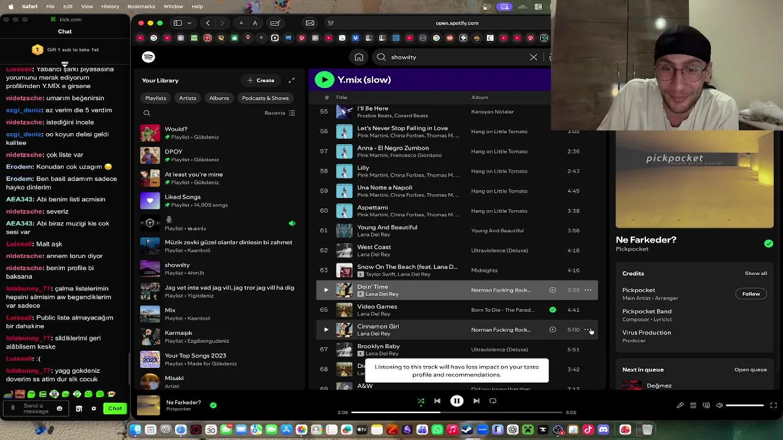Viewport: 783px width, 440px height.
Task: Click the artist link "Lana Del Rey" under West Coast
Action: pyautogui.click(x=374, y=254)
